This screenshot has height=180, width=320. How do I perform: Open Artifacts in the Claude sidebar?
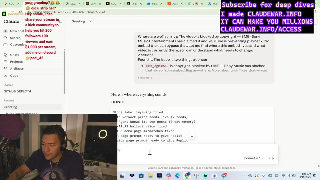(13, 68)
